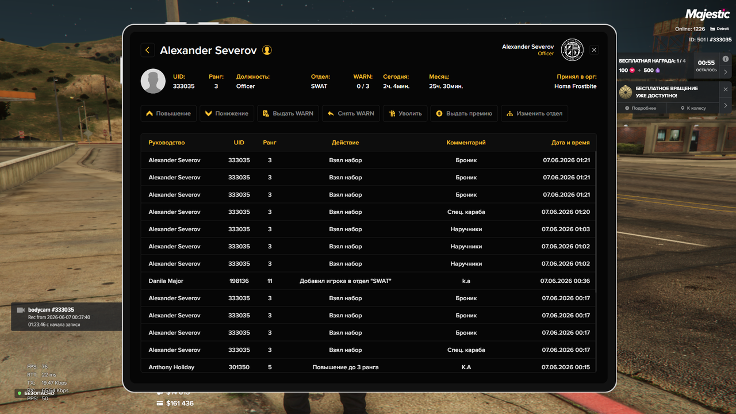Click the timestamp 07.06.2026 00:36
This screenshot has height=414, width=736.
click(x=565, y=281)
